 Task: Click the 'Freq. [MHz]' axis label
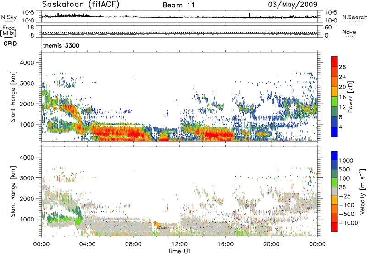point(9,31)
